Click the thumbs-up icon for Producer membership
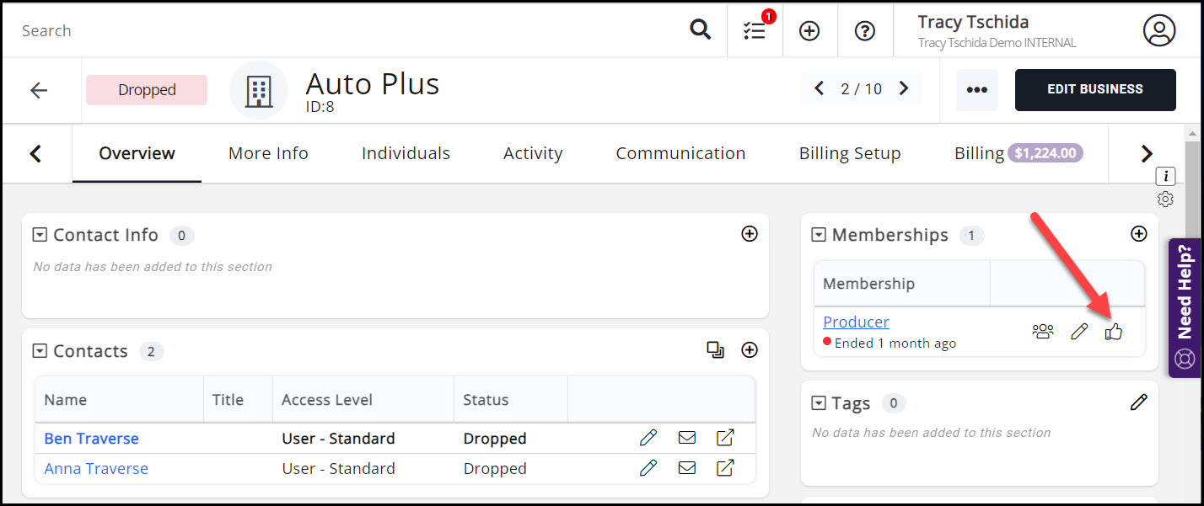1204x506 pixels. [1114, 332]
